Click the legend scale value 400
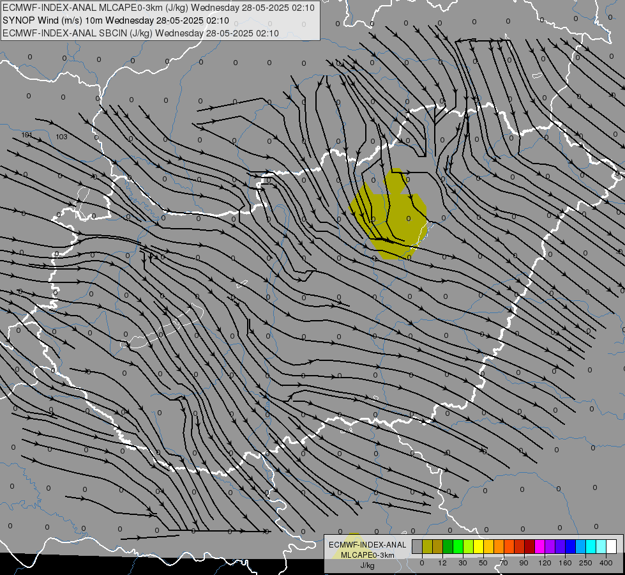 point(606,563)
